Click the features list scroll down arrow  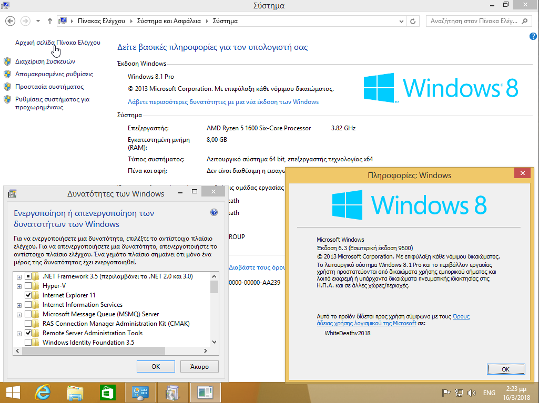click(x=214, y=342)
